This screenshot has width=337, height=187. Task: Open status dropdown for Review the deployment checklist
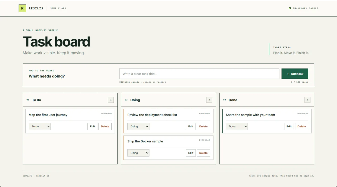(138, 126)
